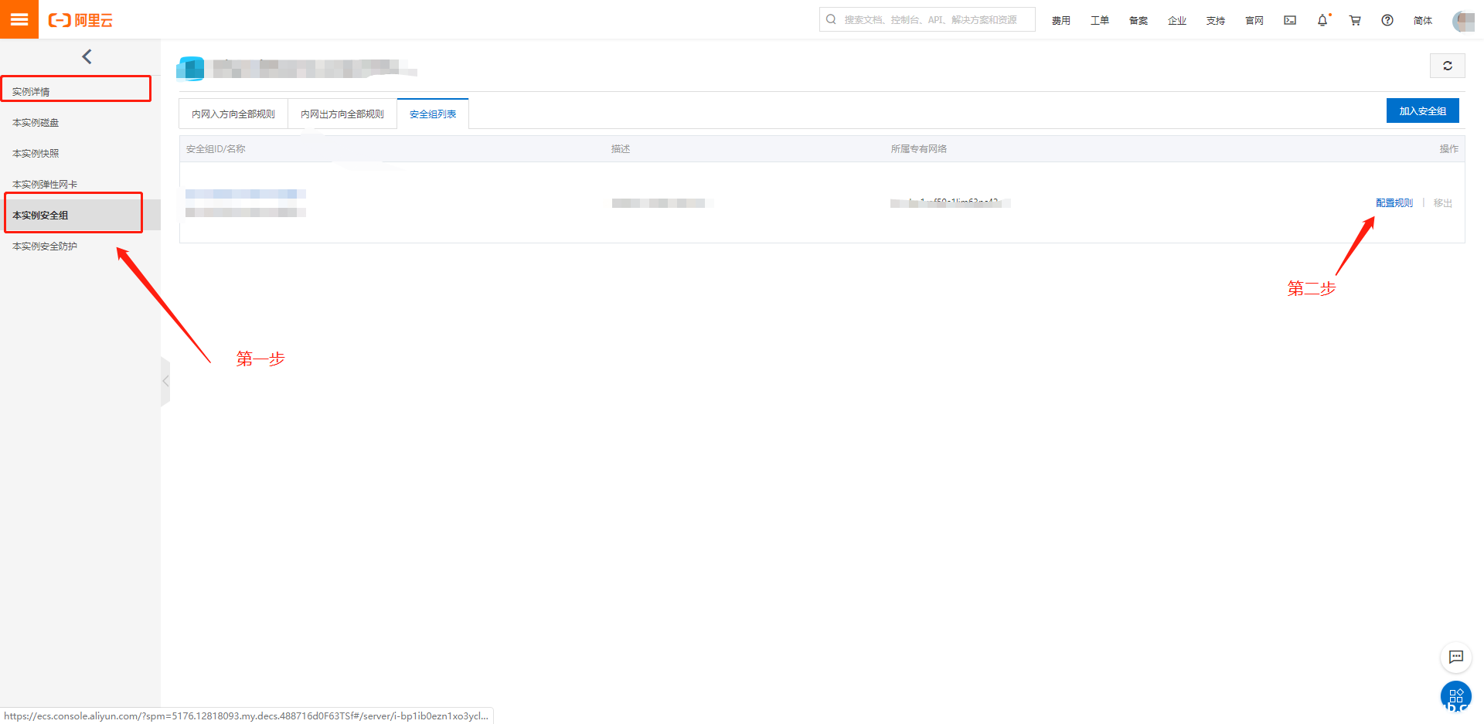Click the 配置规则 link

[x=1394, y=202]
